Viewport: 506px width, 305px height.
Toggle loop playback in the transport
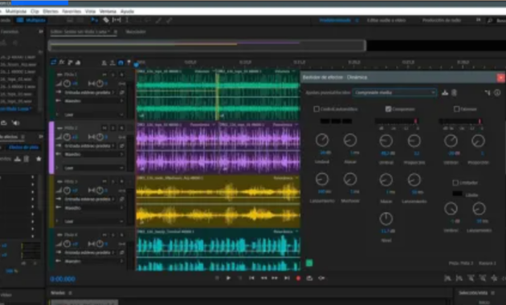click(309, 278)
